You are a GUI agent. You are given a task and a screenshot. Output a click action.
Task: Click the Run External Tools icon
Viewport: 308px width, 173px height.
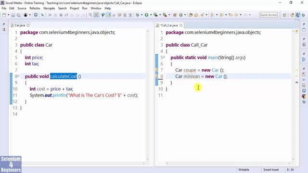click(165, 15)
